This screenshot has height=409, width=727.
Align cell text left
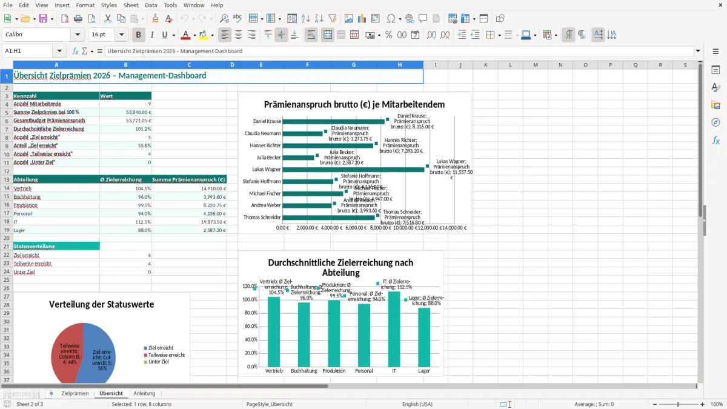pos(225,35)
